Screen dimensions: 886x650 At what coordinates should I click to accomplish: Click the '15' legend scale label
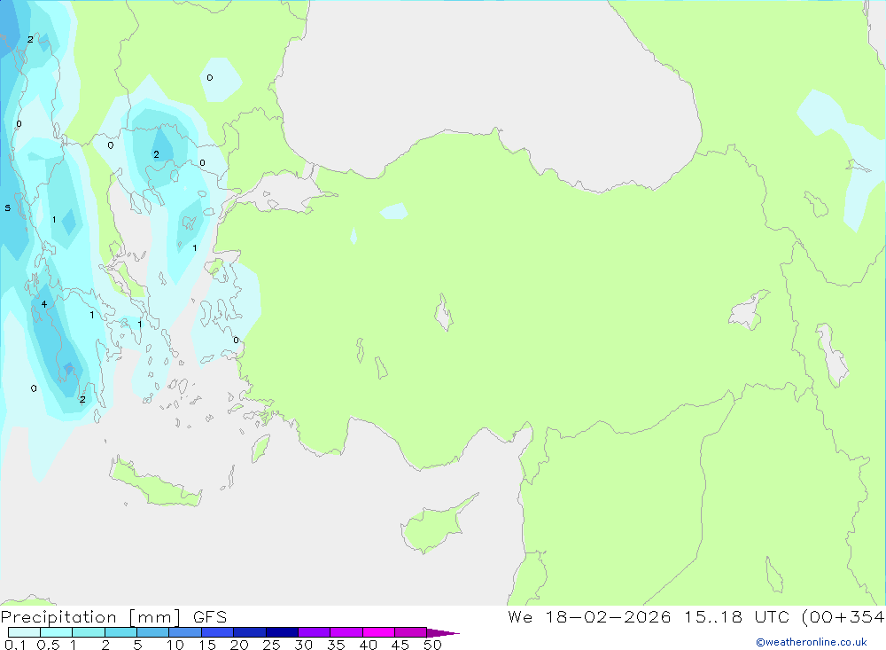tap(207, 645)
